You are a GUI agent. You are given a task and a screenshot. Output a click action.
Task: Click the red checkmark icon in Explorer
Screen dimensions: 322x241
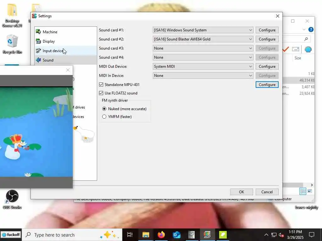[286, 49]
